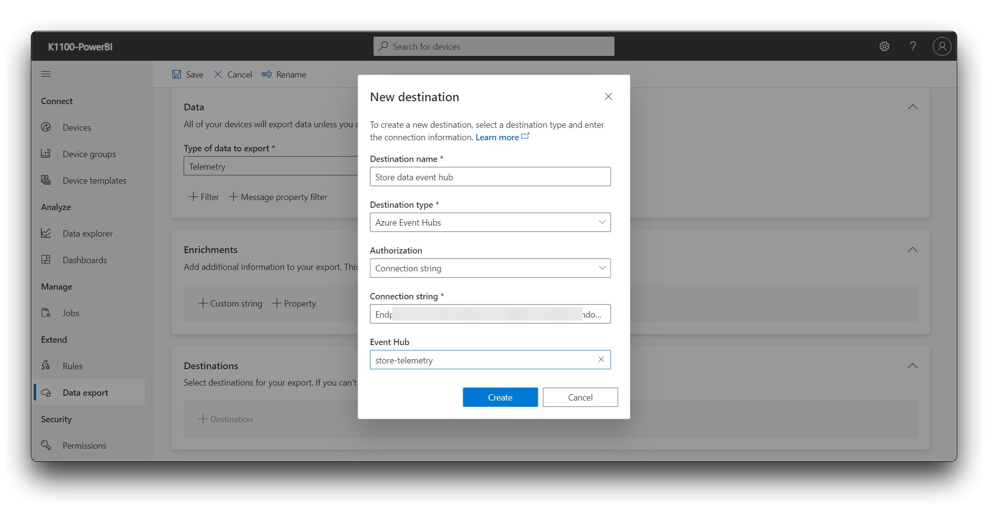988x508 pixels.
Task: Click the search magnifier icon
Action: 384,46
